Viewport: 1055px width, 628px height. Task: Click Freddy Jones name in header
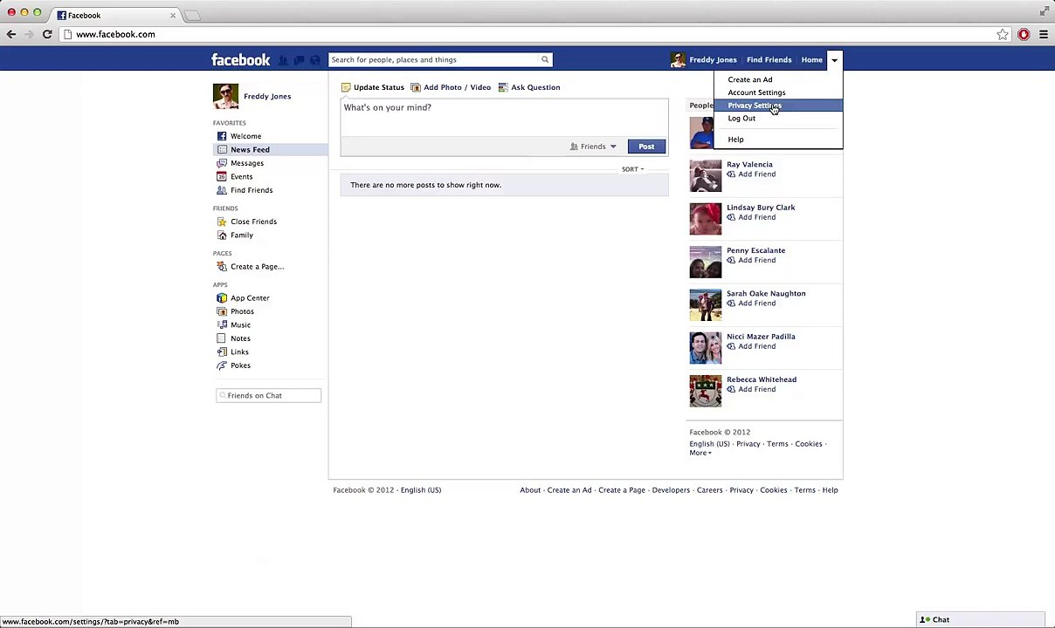click(713, 60)
